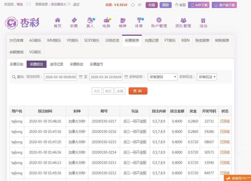Open the 活动 gift icon

[203, 20]
